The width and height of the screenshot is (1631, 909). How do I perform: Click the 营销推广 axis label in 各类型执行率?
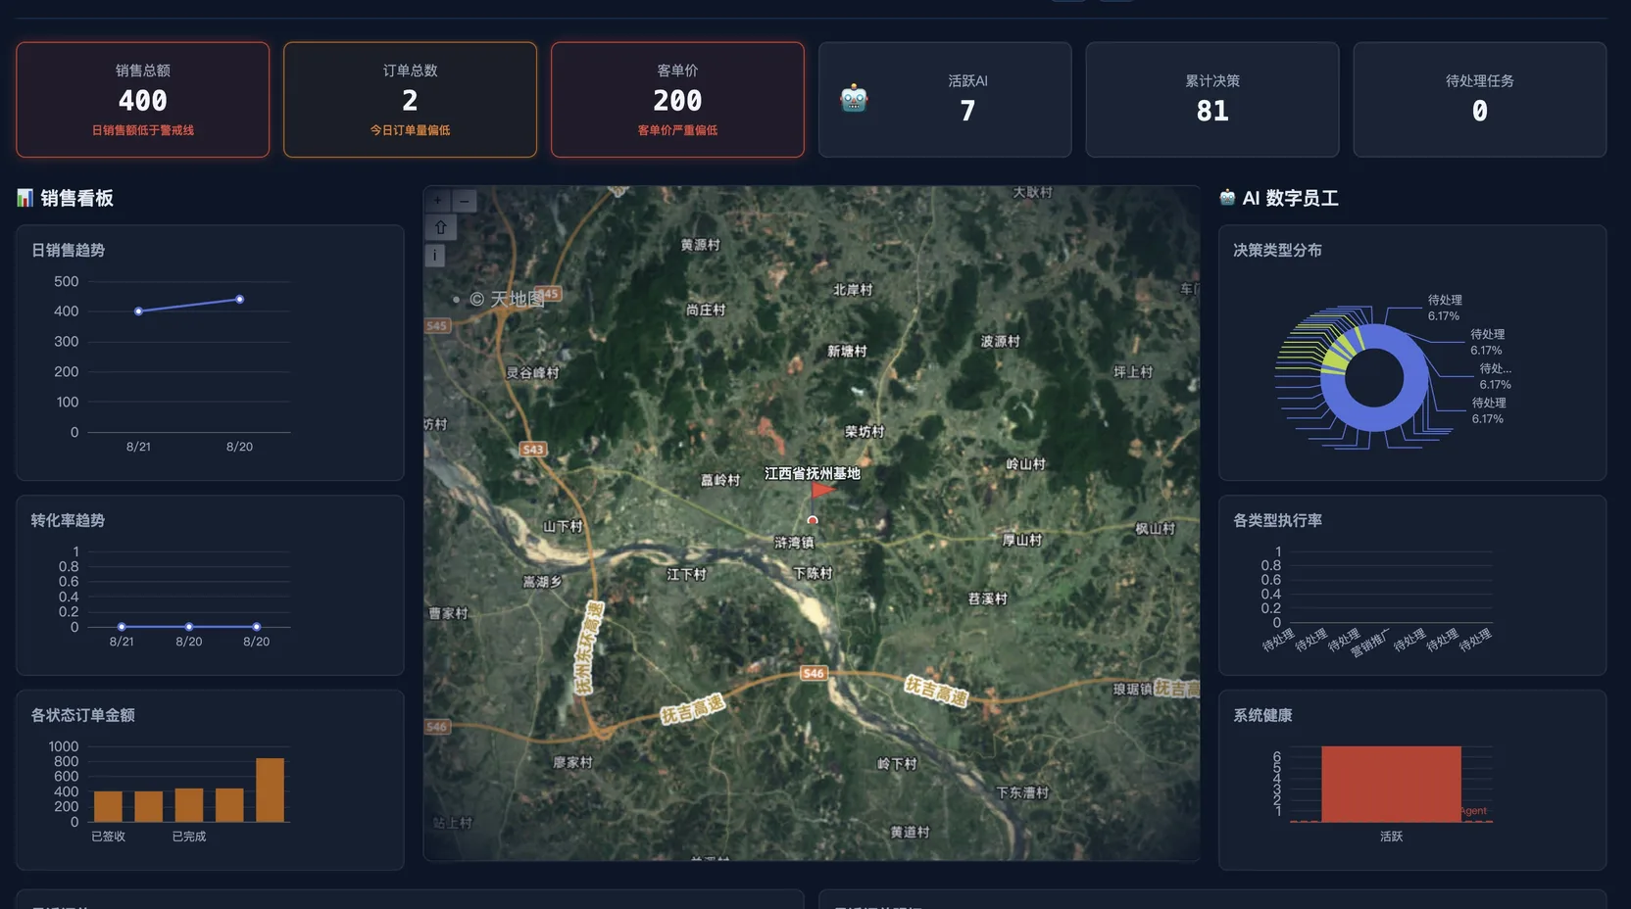coord(1369,643)
